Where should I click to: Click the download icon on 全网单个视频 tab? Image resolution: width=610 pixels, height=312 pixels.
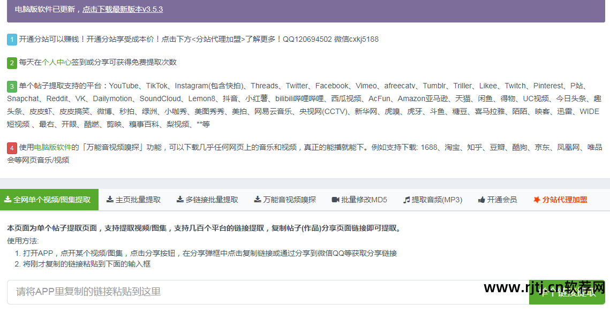point(7,199)
